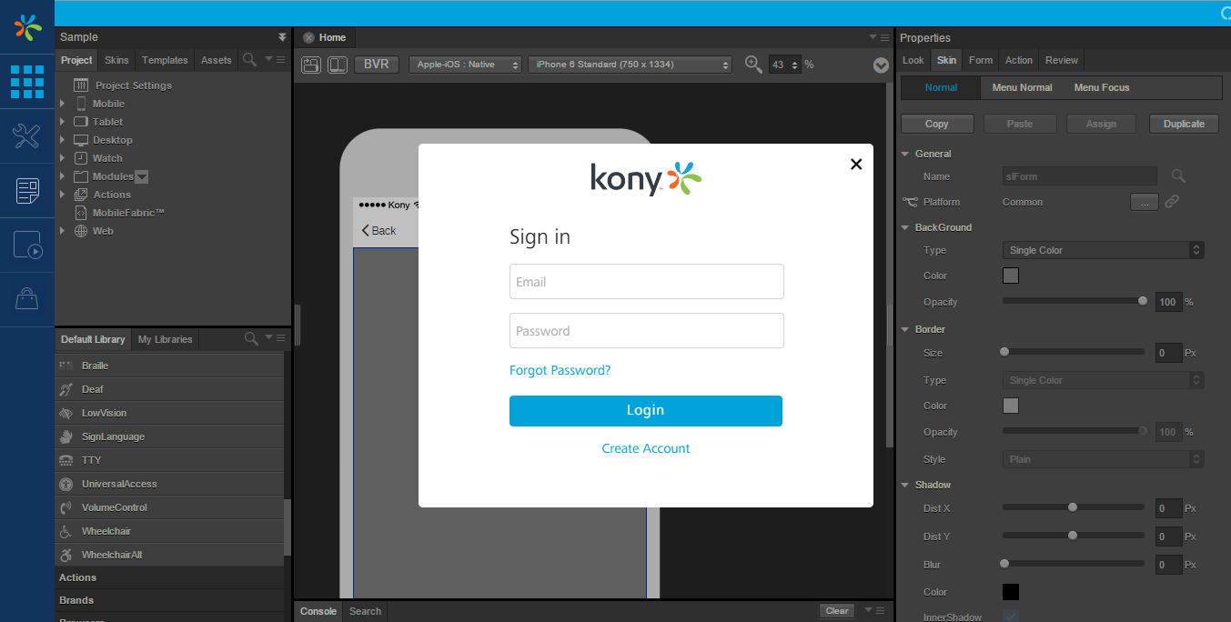Click the zoom percentage stepper
The image size is (1231, 622).
[795, 65]
